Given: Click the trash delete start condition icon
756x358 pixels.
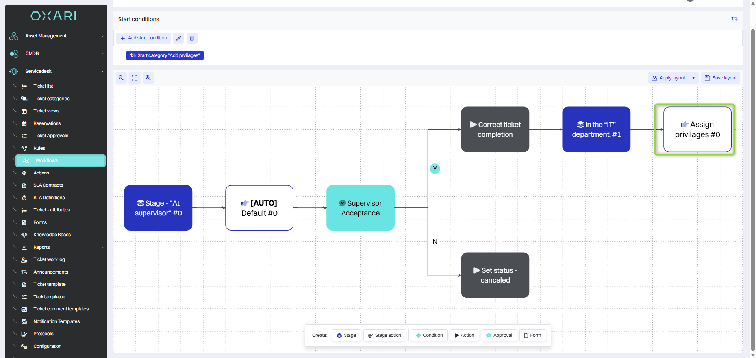Looking at the screenshot, I should 192,38.
